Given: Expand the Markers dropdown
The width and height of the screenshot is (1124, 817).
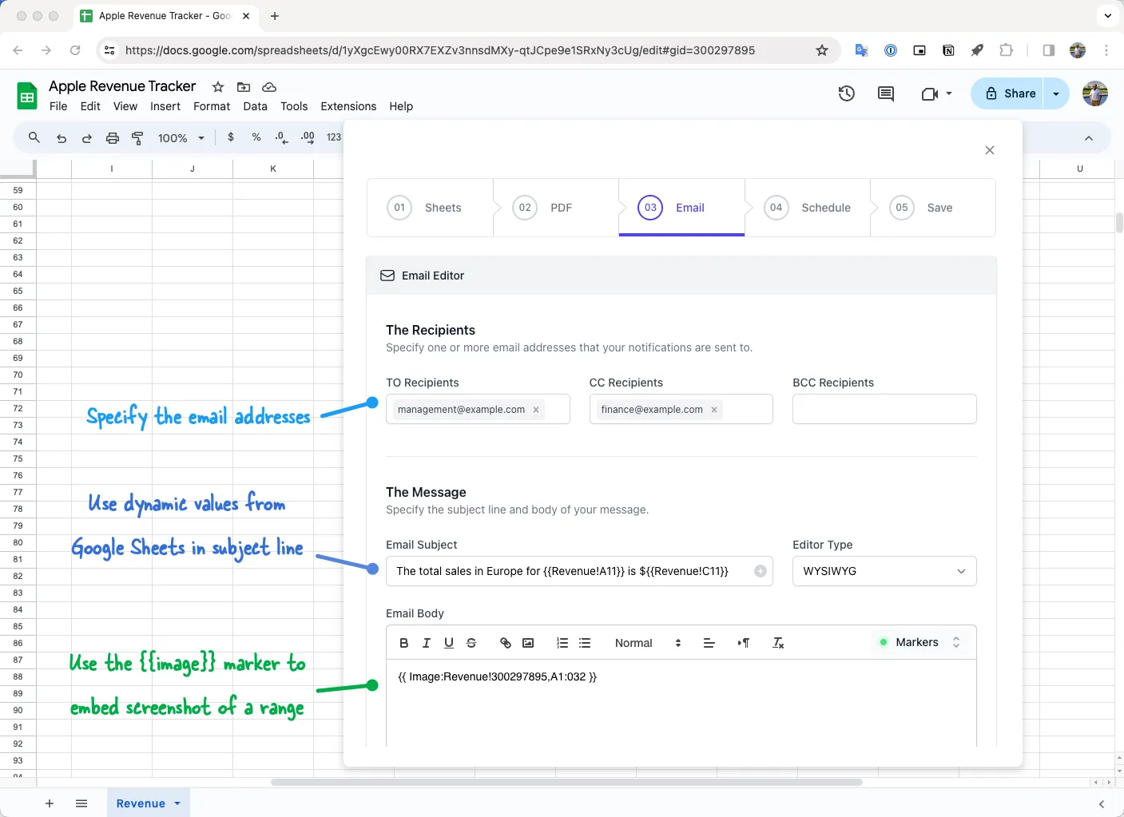Looking at the screenshot, I should tap(919, 642).
